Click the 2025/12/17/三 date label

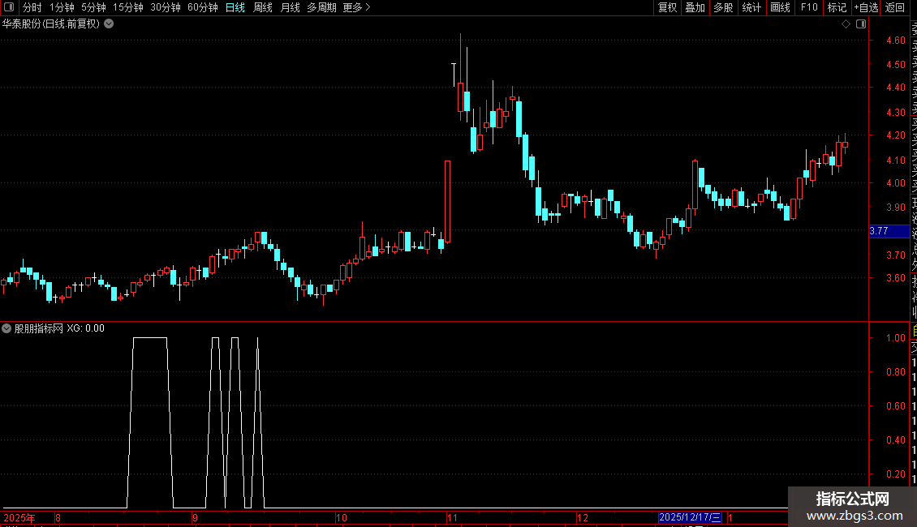pos(690,517)
